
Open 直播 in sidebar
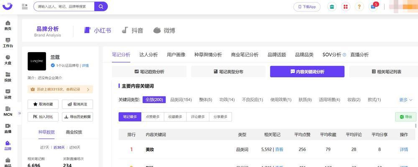pyautogui.click(x=8, y=128)
